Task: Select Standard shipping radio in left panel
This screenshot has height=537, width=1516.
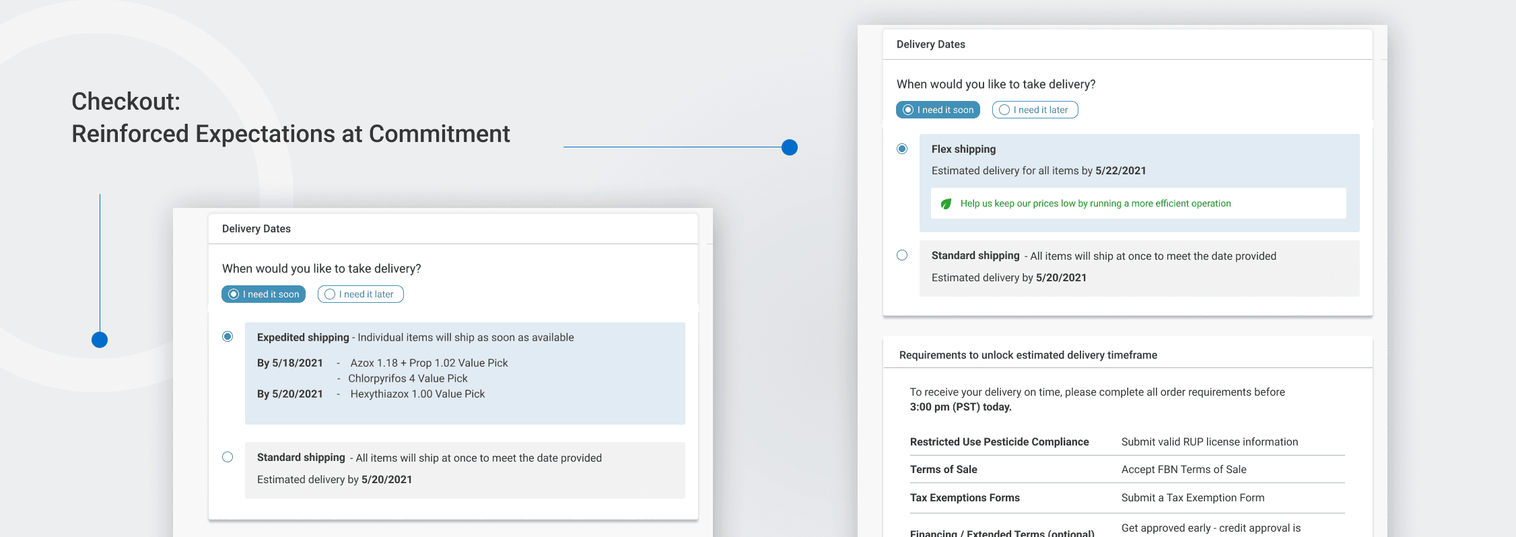Action: pos(228,457)
